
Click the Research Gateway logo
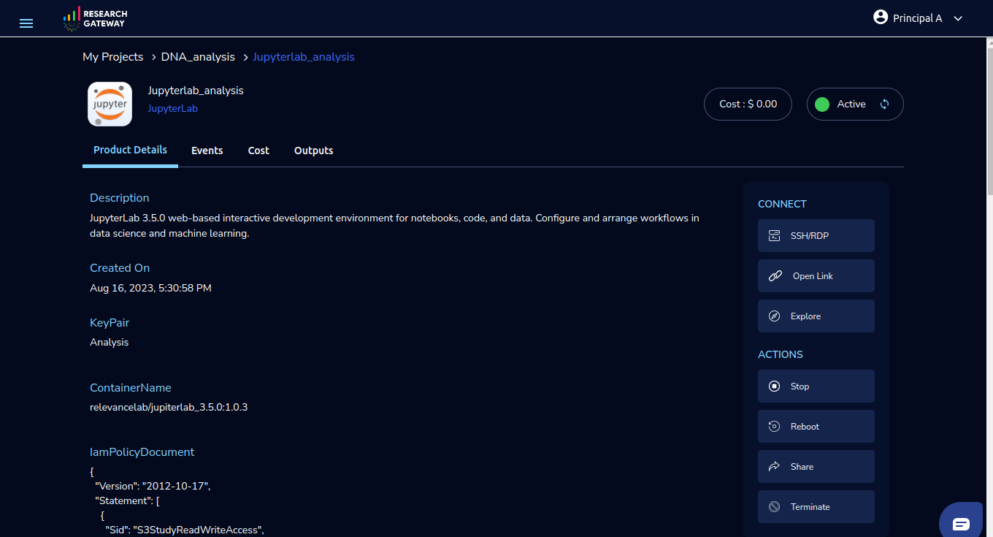[x=95, y=19]
